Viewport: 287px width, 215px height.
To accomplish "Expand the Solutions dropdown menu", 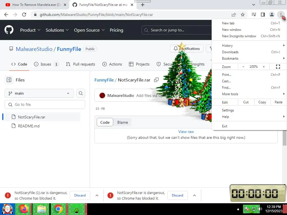I will click(x=57, y=30).
